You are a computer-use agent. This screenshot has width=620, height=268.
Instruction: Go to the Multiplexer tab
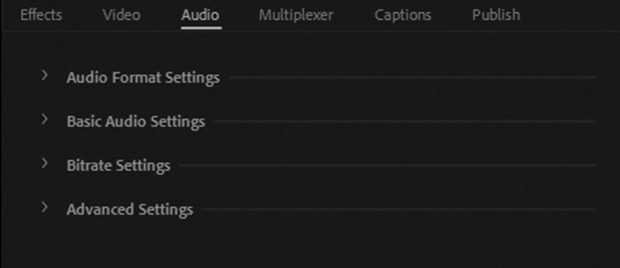pos(296,15)
